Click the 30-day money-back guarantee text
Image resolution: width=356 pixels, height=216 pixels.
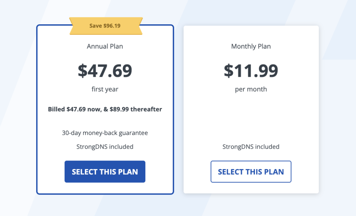pyautogui.click(x=105, y=133)
